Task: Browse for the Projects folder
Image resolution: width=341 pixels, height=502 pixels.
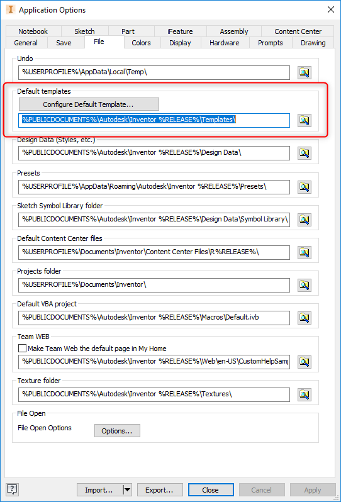Action: pyautogui.click(x=304, y=285)
